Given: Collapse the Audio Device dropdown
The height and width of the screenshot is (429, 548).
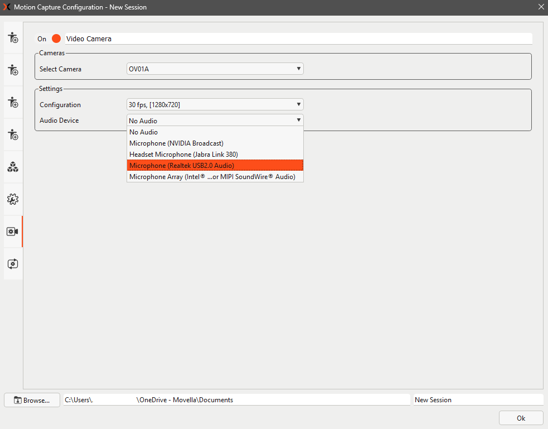Looking at the screenshot, I should click(x=215, y=120).
